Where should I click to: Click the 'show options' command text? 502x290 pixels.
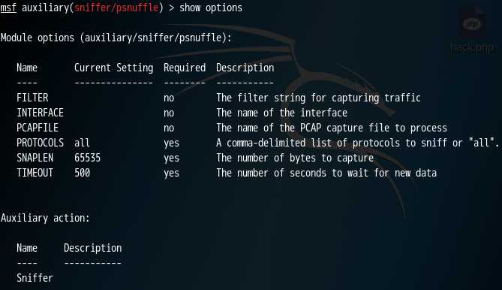[x=211, y=8]
